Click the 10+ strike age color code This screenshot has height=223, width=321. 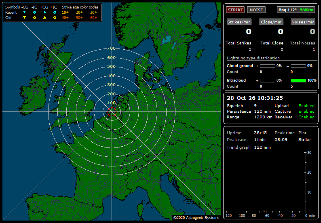65,12
